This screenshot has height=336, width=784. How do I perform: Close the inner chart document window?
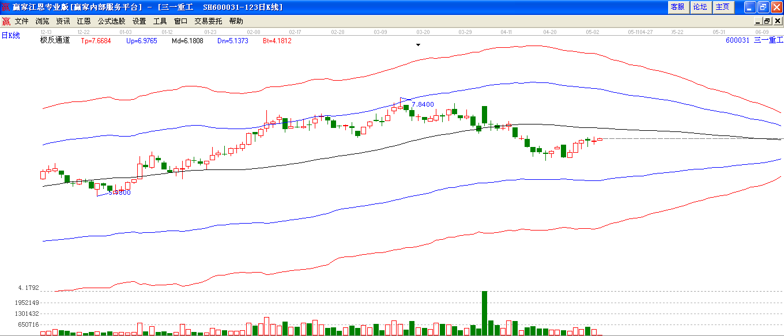[x=777, y=21]
